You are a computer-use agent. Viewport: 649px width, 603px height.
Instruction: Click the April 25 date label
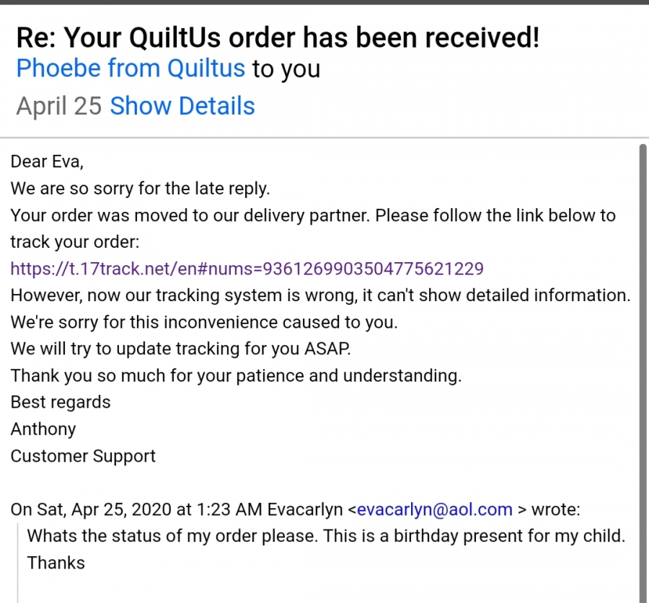click(59, 106)
